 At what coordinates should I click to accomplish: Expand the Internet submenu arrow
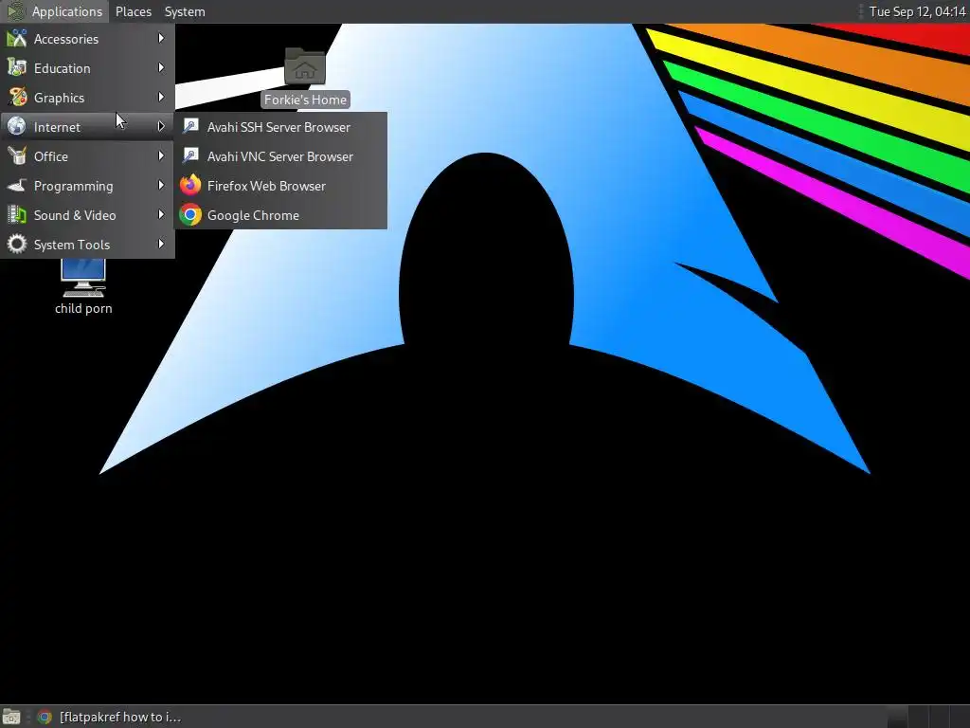click(x=161, y=126)
